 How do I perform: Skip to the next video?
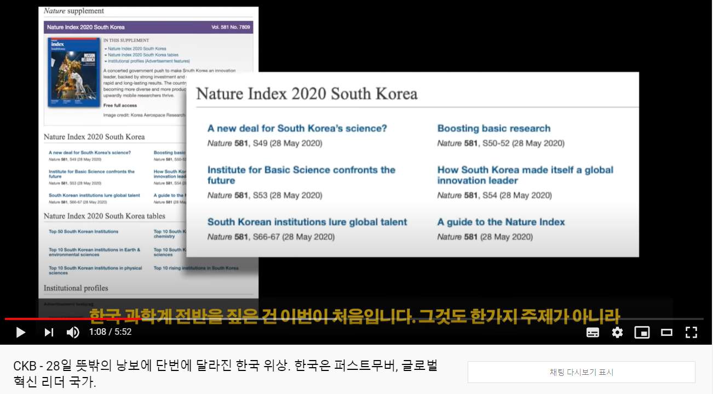click(x=49, y=332)
